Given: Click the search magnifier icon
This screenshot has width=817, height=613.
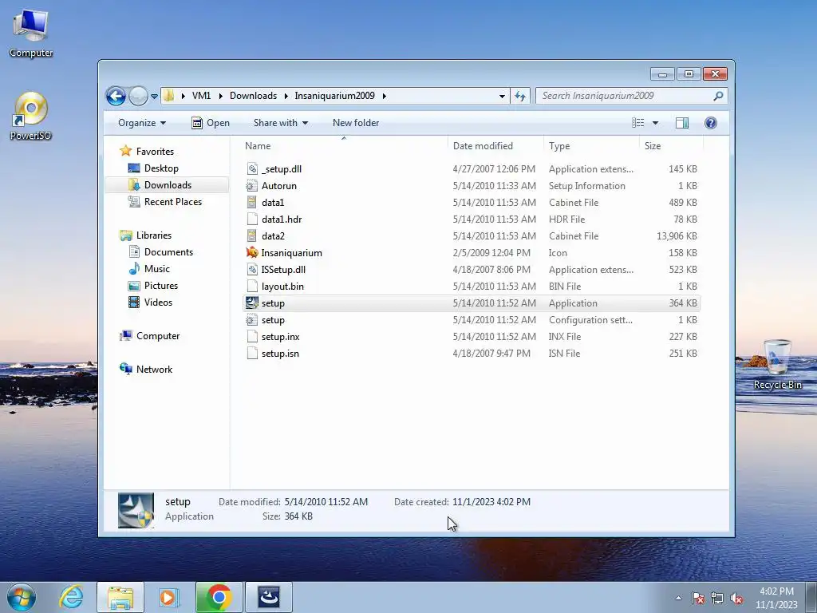Looking at the screenshot, I should (719, 96).
